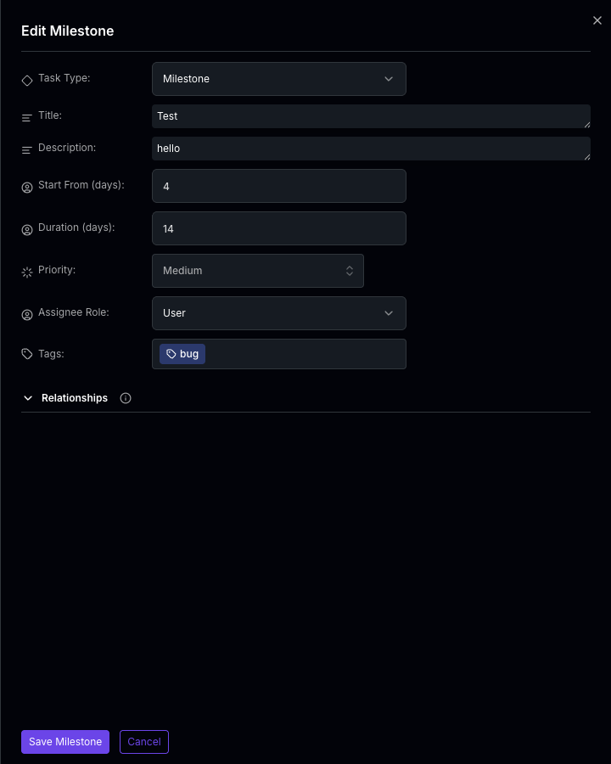Image resolution: width=611 pixels, height=764 pixels.
Task: Click the tag icon beside Tags label
Action: (27, 354)
